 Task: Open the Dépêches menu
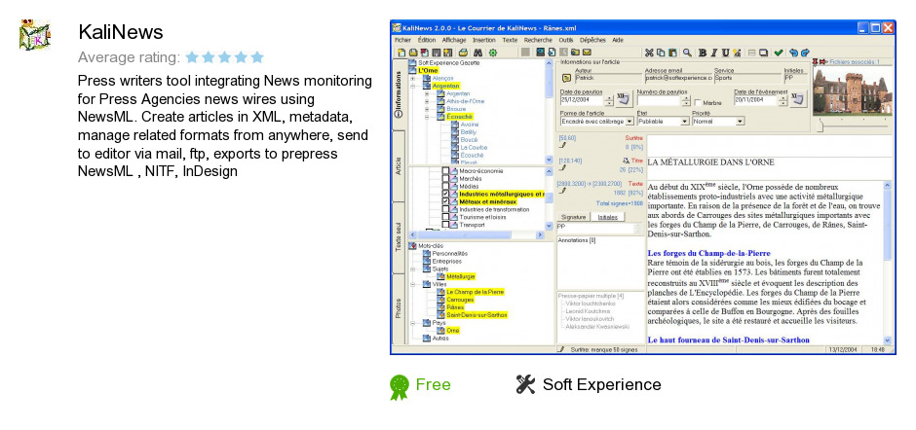pos(592,40)
